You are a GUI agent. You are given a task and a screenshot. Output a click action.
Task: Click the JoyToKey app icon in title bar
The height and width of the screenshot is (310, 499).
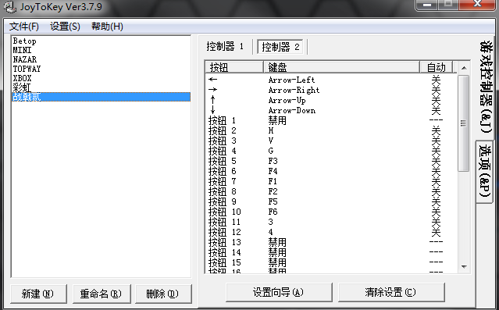[9, 7]
